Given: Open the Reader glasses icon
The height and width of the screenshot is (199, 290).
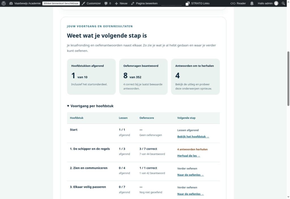Looking at the screenshot, I should (x=233, y=3).
